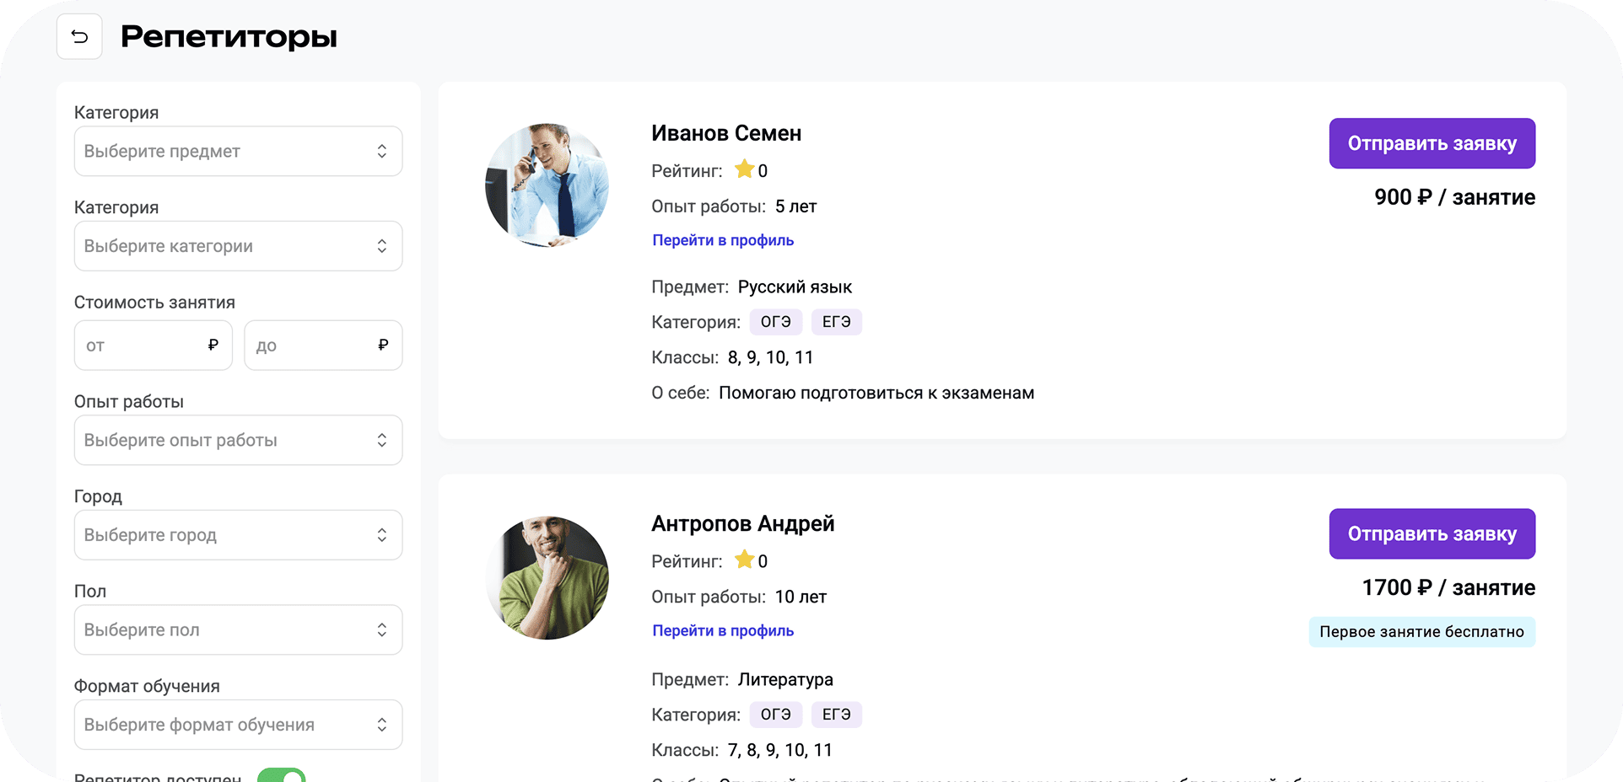Click the star rating icon on Ivanov's card

746,169
